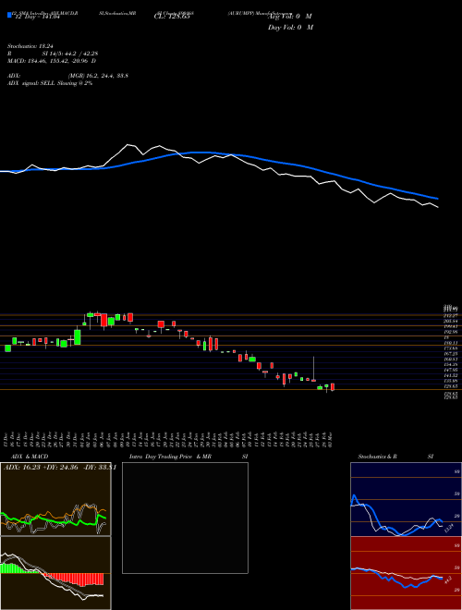The image size is (462, 610).
Task: Click the last red candle on the chart
Action: click(x=333, y=387)
